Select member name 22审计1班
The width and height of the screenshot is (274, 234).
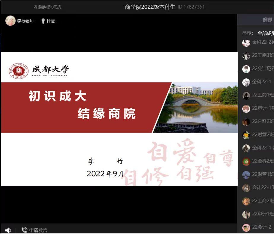click(x=263, y=214)
